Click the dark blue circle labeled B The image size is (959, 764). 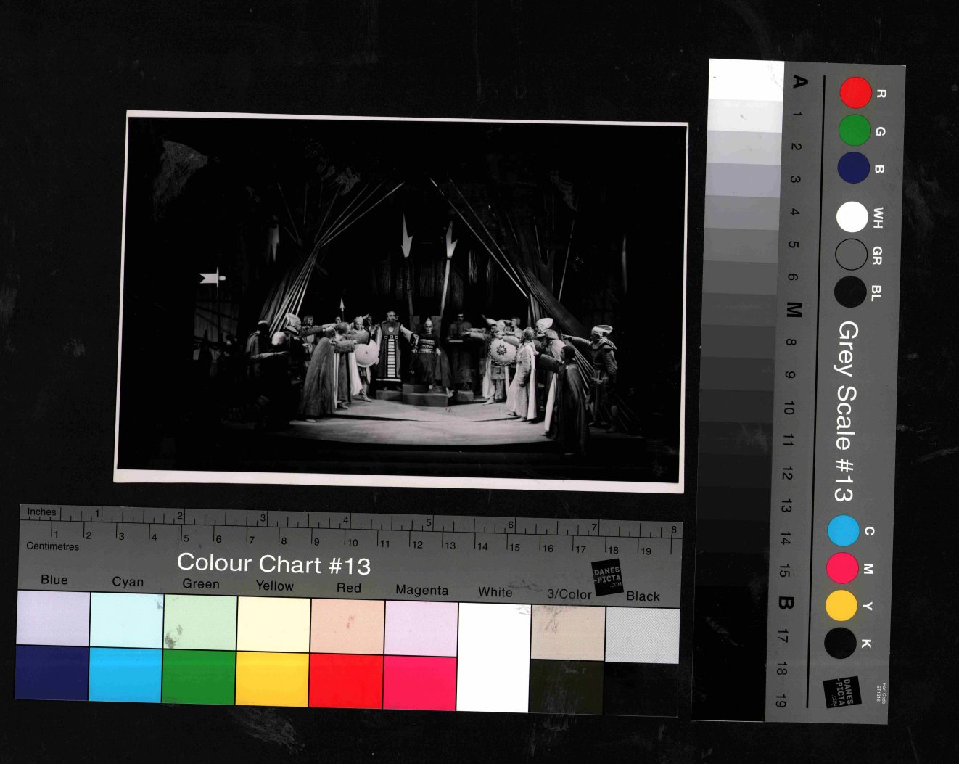854,168
